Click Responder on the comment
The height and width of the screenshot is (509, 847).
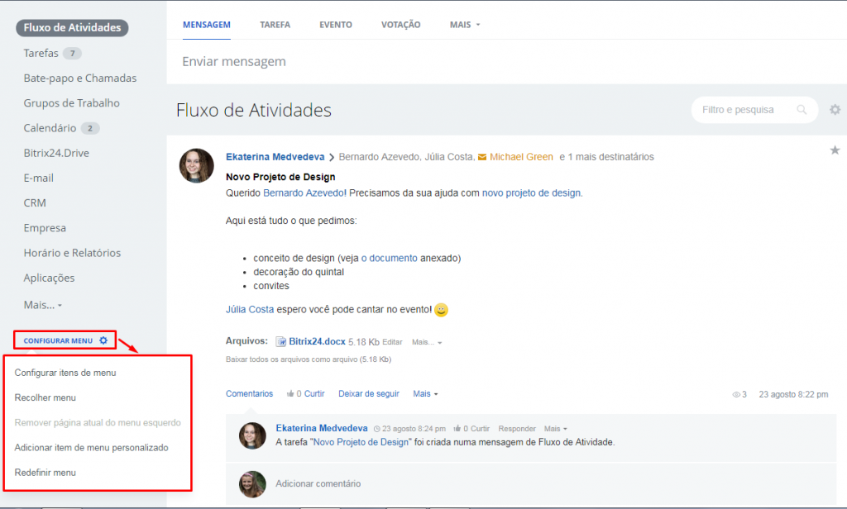(x=517, y=429)
